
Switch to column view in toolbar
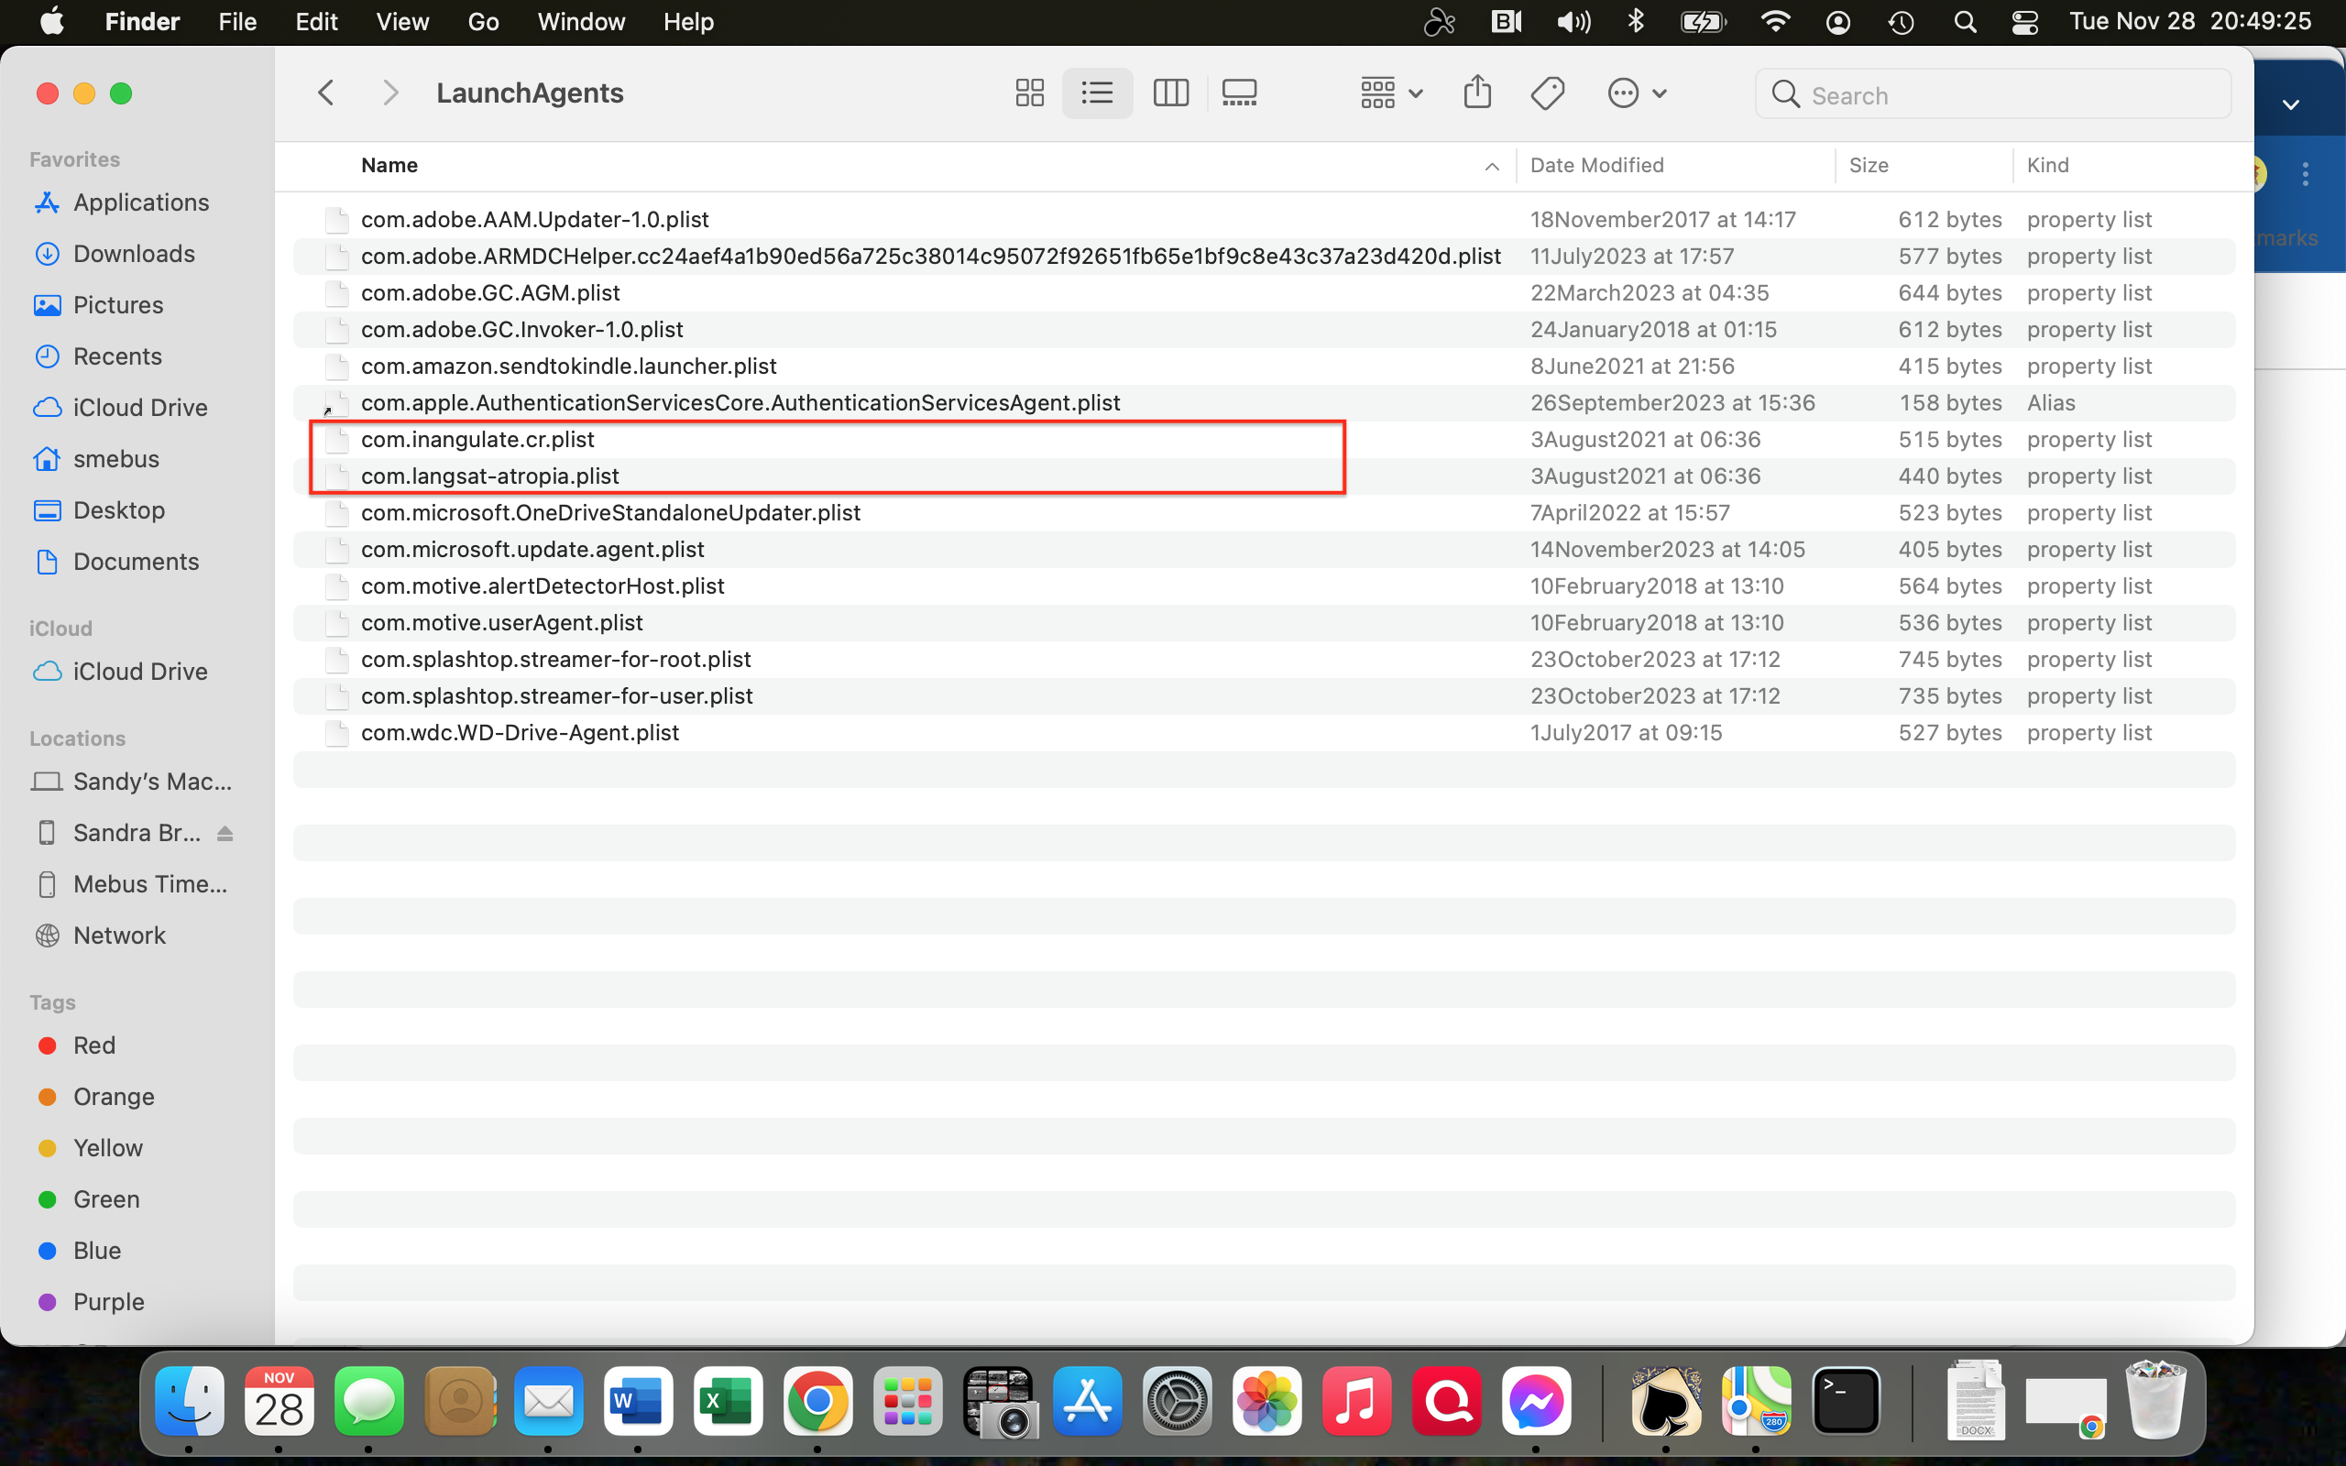[x=1170, y=93]
